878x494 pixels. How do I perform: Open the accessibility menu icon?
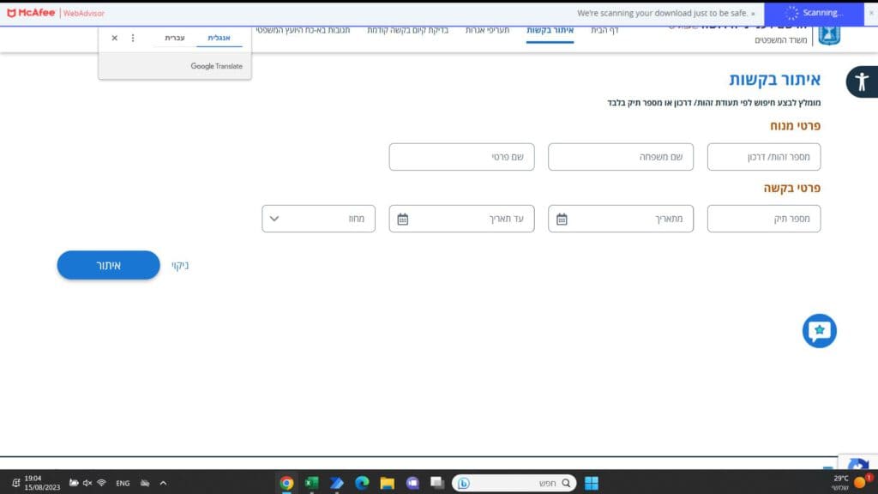coord(861,82)
